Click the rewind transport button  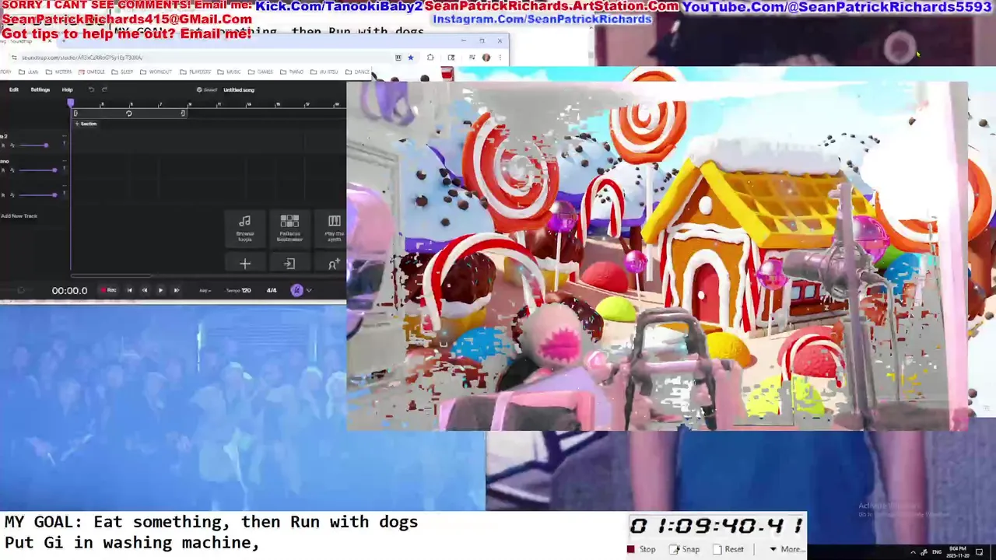pos(144,290)
